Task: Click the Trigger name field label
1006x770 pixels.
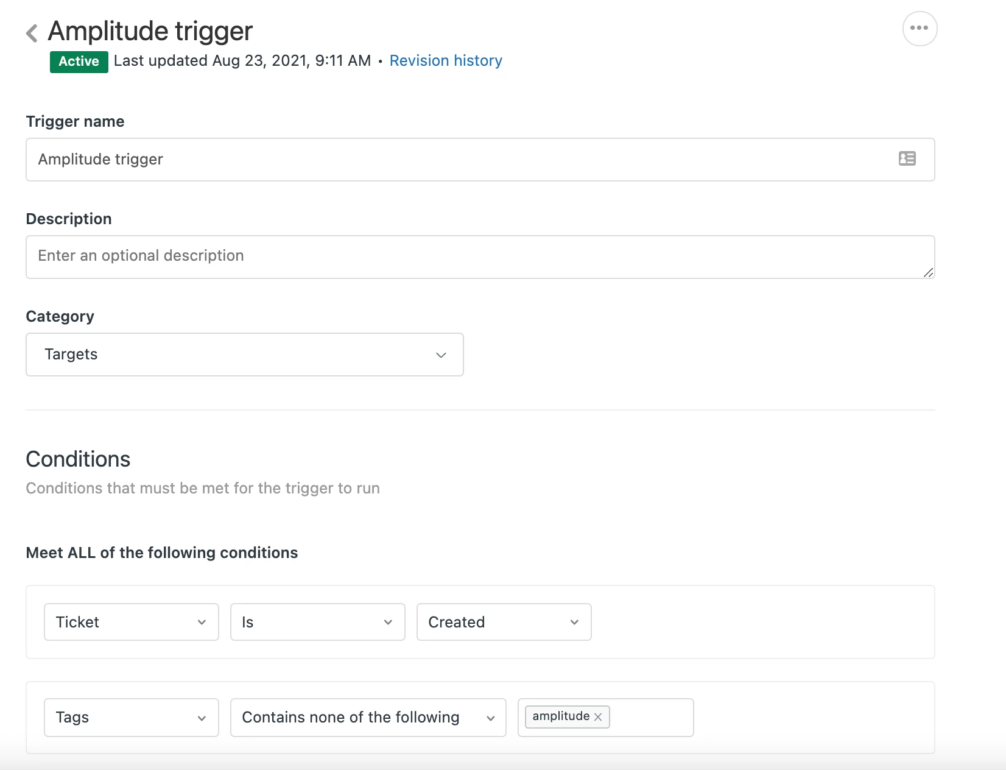Action: [x=75, y=121]
